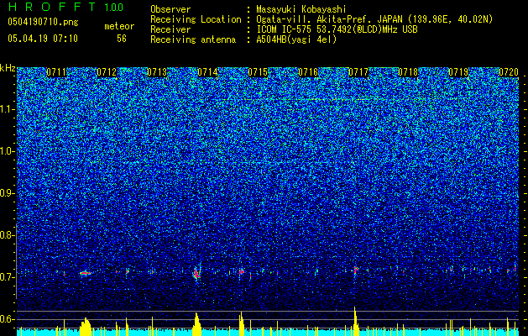Click the 0720 time marker

click(509, 72)
